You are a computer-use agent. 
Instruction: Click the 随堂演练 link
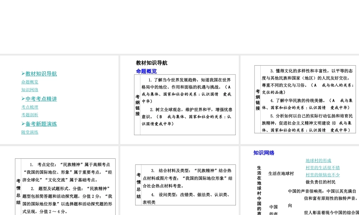click(30, 132)
